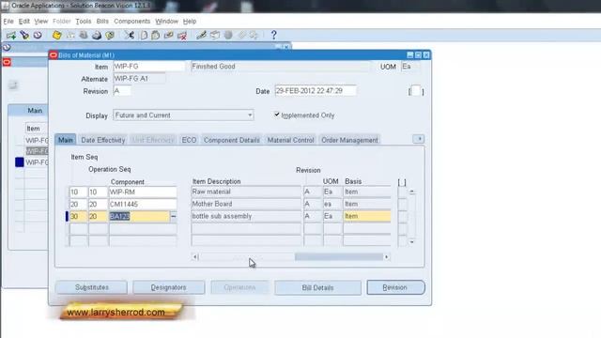
Task: Click the Date field 29-FEB-2012
Action: tap(316, 91)
